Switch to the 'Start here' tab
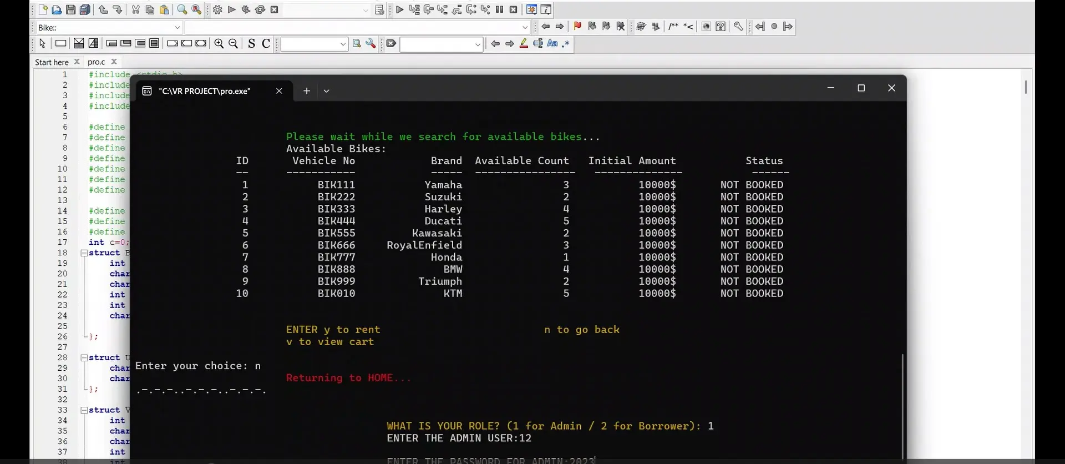 [x=52, y=62]
